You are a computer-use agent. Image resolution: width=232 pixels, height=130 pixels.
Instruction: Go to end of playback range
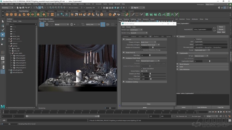pos(229,112)
